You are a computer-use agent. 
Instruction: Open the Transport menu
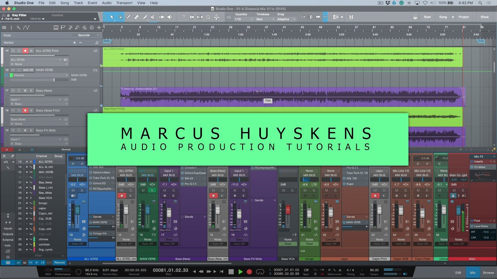(x=124, y=3)
